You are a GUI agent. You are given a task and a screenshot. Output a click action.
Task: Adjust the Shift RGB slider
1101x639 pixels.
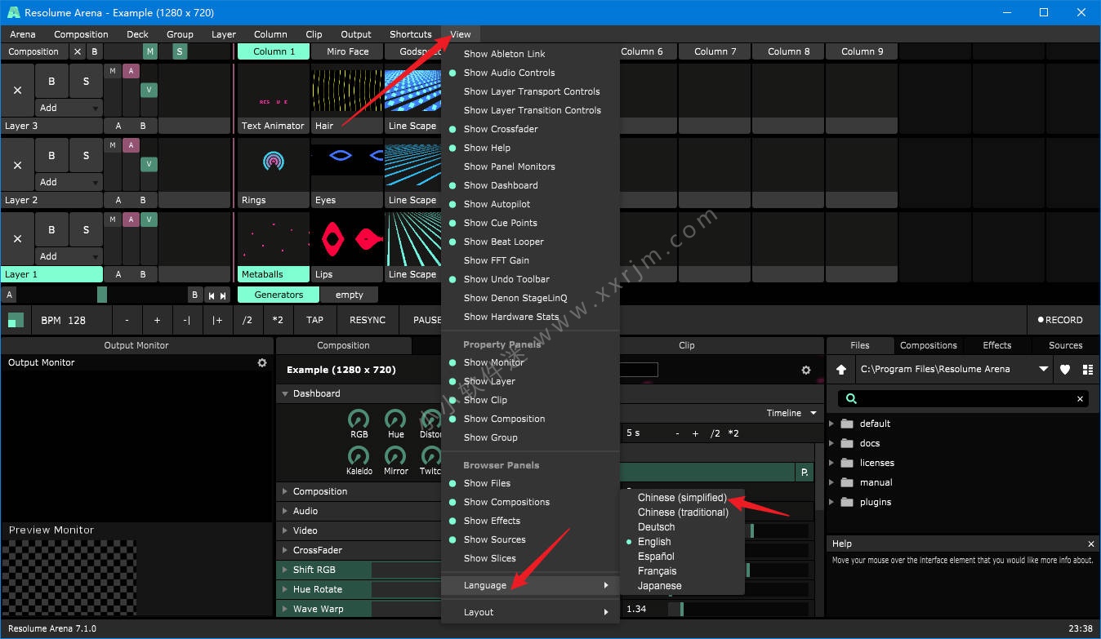pos(359,570)
